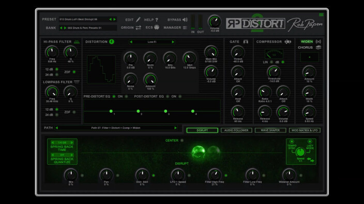The image size is (364, 204).
Task: Select compressor LIN mode
Action: 271,62
